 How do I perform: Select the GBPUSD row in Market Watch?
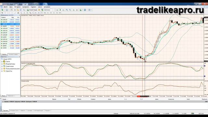click(10, 24)
